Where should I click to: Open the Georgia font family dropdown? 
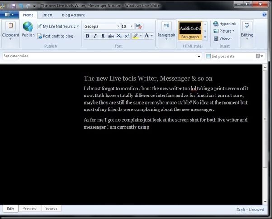(x=118, y=26)
